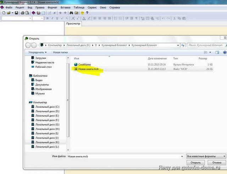The image size is (227, 174).
Task: Open the view options dropdown arrow
Action: click(210, 52)
